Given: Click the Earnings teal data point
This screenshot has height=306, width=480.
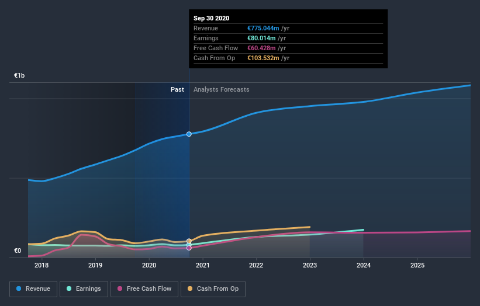Looking at the screenshot, I should click(x=189, y=245).
